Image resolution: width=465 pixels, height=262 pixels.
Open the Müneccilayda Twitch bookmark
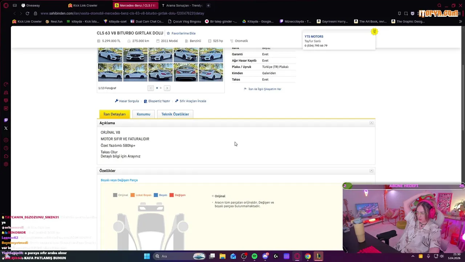point(295,21)
